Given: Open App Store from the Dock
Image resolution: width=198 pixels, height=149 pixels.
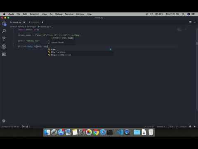Looking at the screenshot, I should [x=61, y=132].
